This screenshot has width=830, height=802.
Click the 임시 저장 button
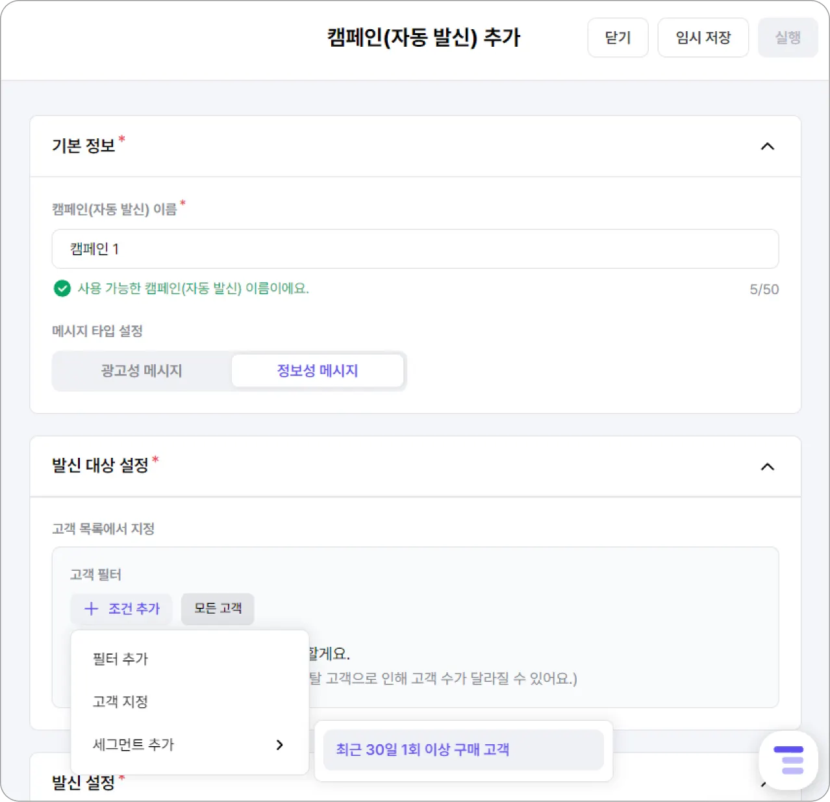click(x=703, y=38)
